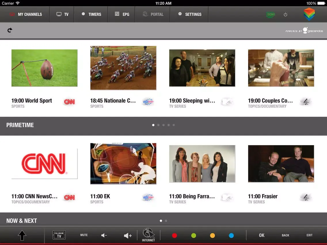
Task: Tap the power standby icon
Action: pyautogui.click(x=286, y=15)
